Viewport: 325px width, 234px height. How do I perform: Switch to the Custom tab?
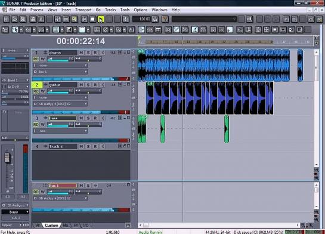51,225
